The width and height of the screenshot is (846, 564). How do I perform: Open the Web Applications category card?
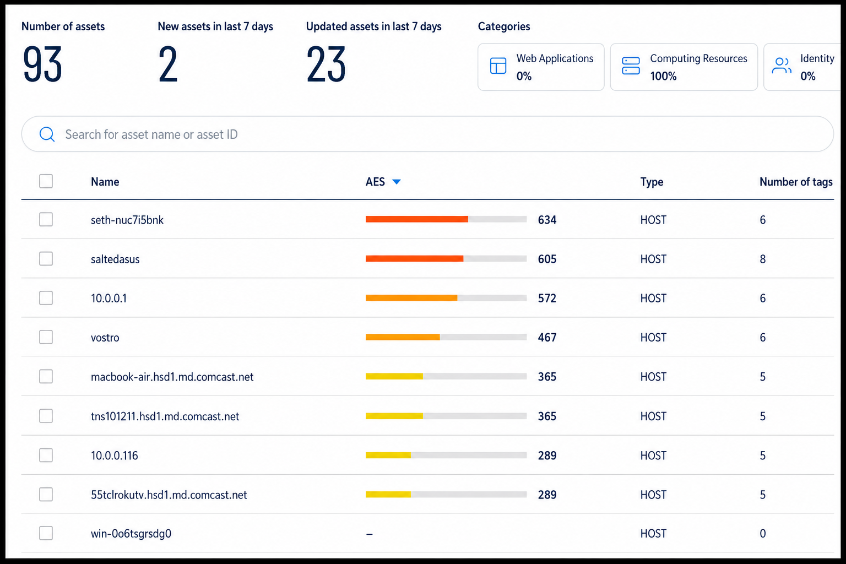541,67
